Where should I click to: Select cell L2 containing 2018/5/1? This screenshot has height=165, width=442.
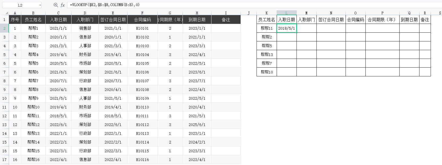286,28
